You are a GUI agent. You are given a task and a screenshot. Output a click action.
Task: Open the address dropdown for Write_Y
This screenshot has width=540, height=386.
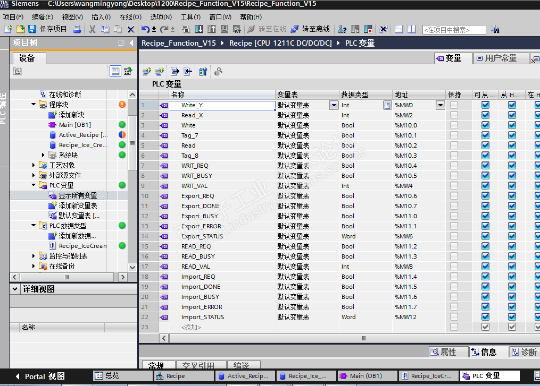point(440,105)
